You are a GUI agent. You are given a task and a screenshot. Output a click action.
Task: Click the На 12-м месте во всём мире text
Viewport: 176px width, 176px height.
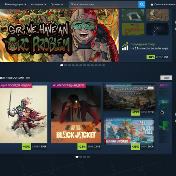pos(149,48)
